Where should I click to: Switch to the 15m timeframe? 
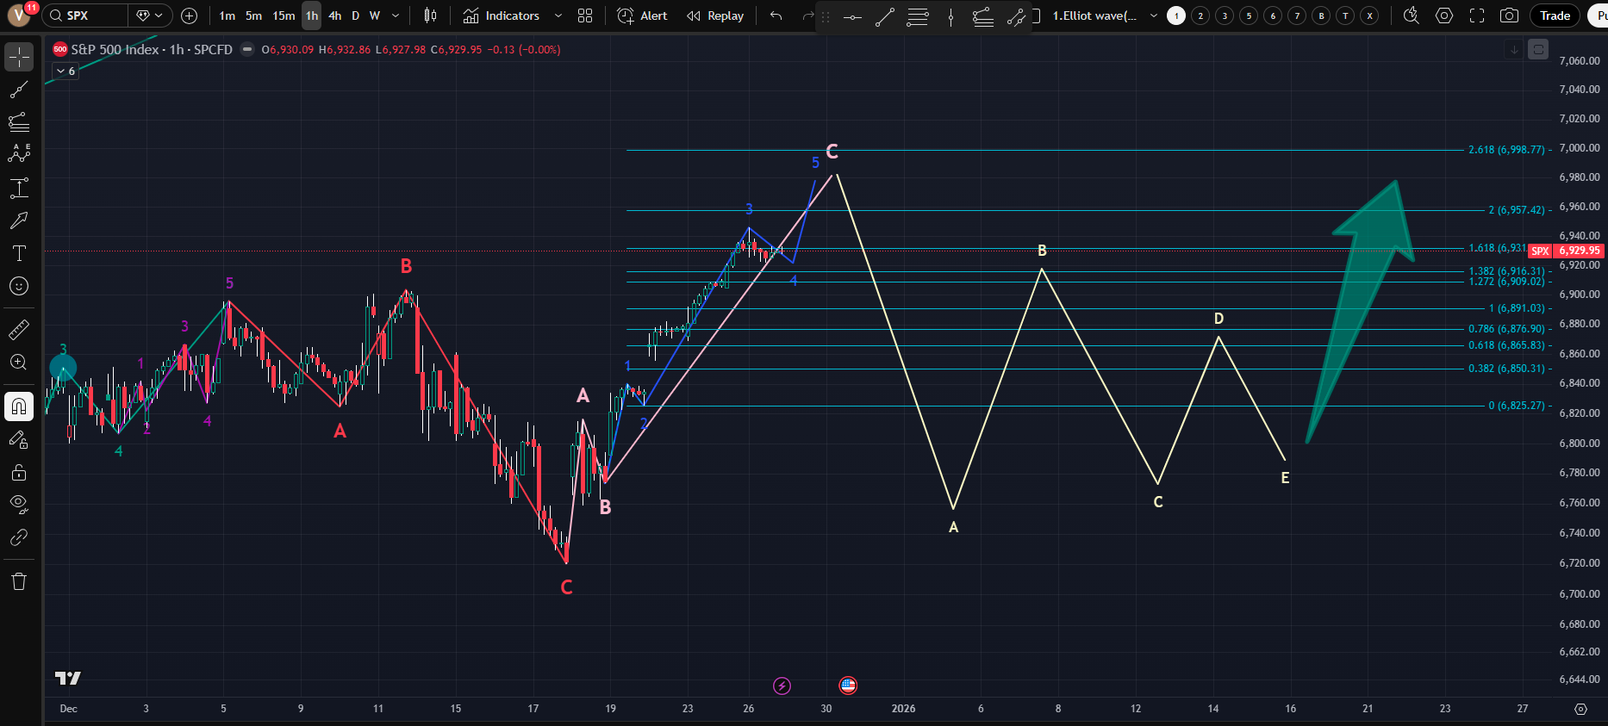[284, 16]
